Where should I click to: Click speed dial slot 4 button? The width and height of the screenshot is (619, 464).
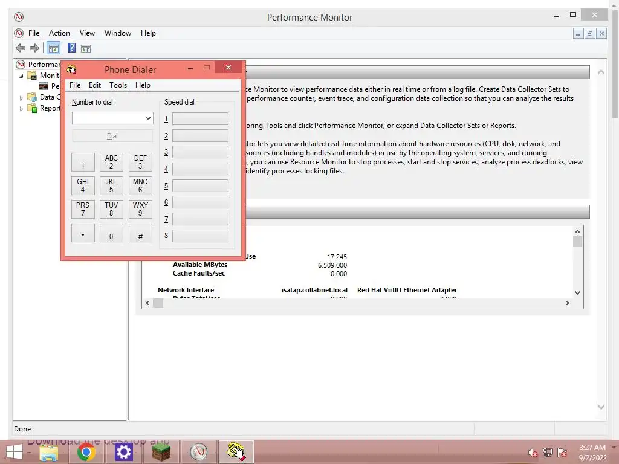point(200,169)
